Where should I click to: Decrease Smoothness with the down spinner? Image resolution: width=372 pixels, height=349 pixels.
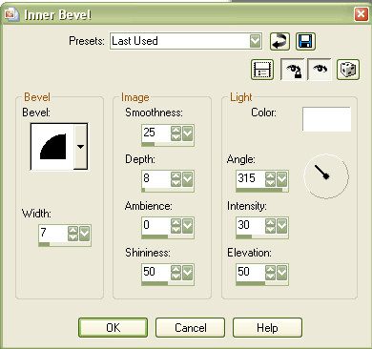(x=176, y=137)
